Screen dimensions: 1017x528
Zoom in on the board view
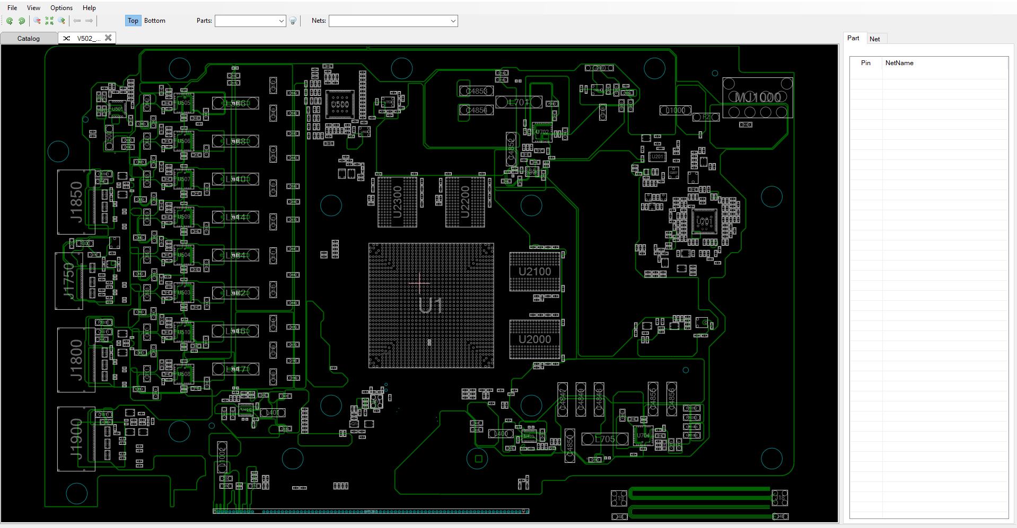62,21
